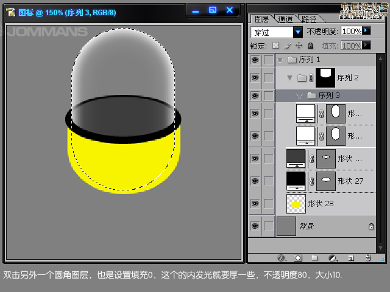Create a new layer group folder

[x=316, y=257]
